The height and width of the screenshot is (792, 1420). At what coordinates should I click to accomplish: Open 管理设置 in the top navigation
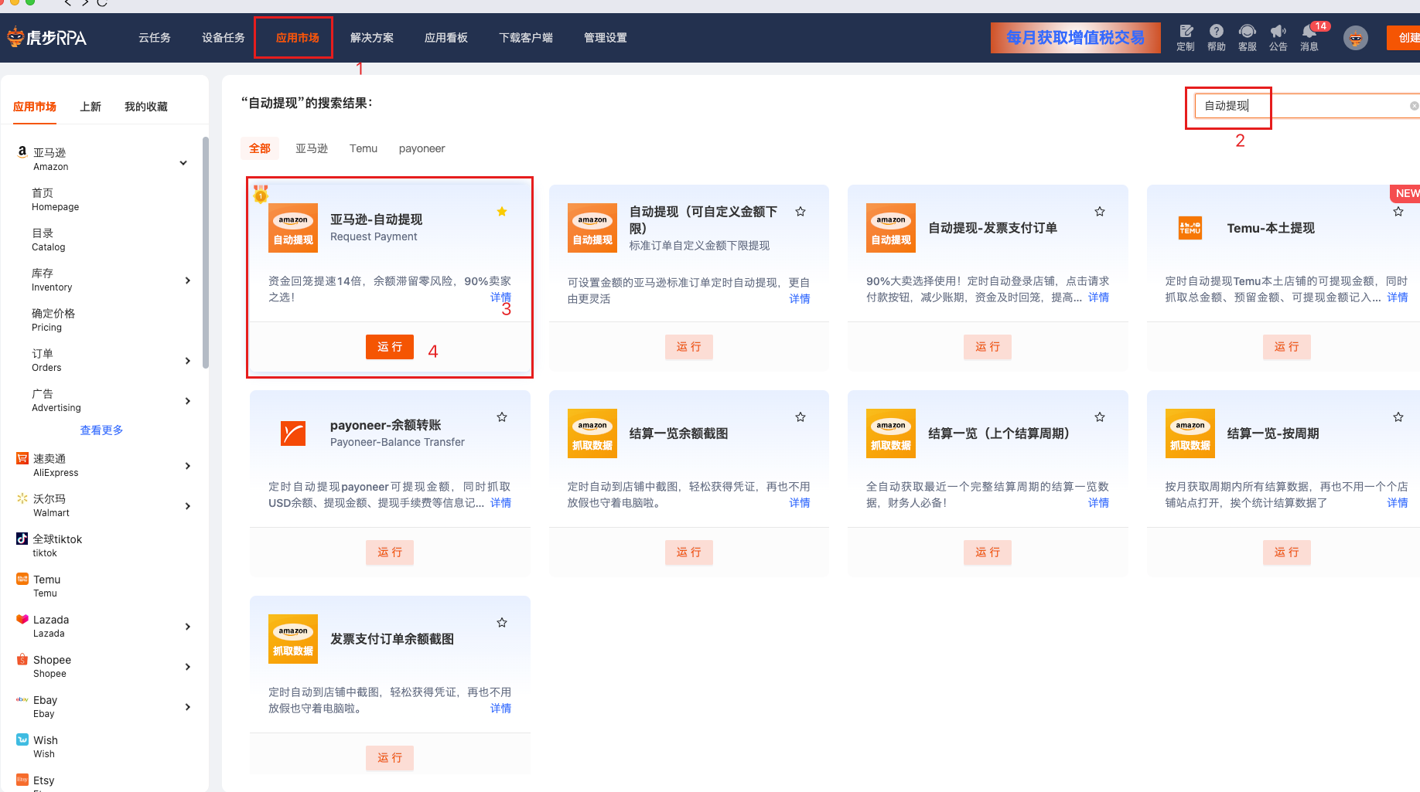tap(606, 38)
